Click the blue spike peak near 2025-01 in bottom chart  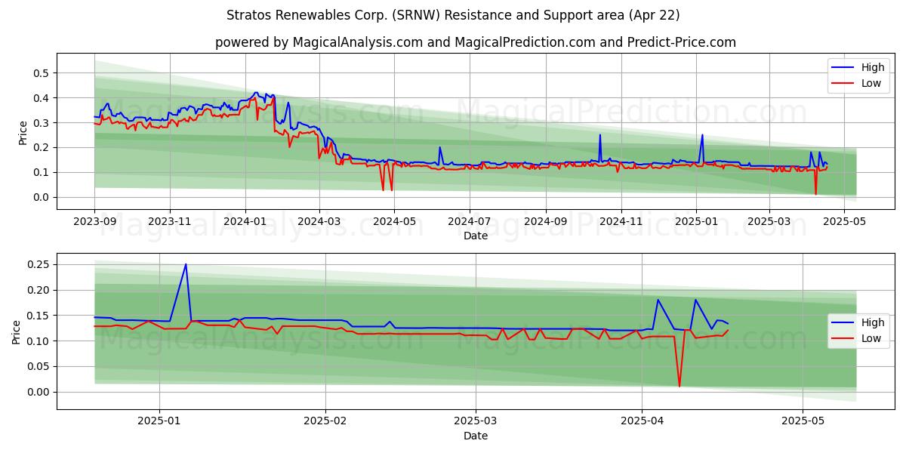click(186, 264)
